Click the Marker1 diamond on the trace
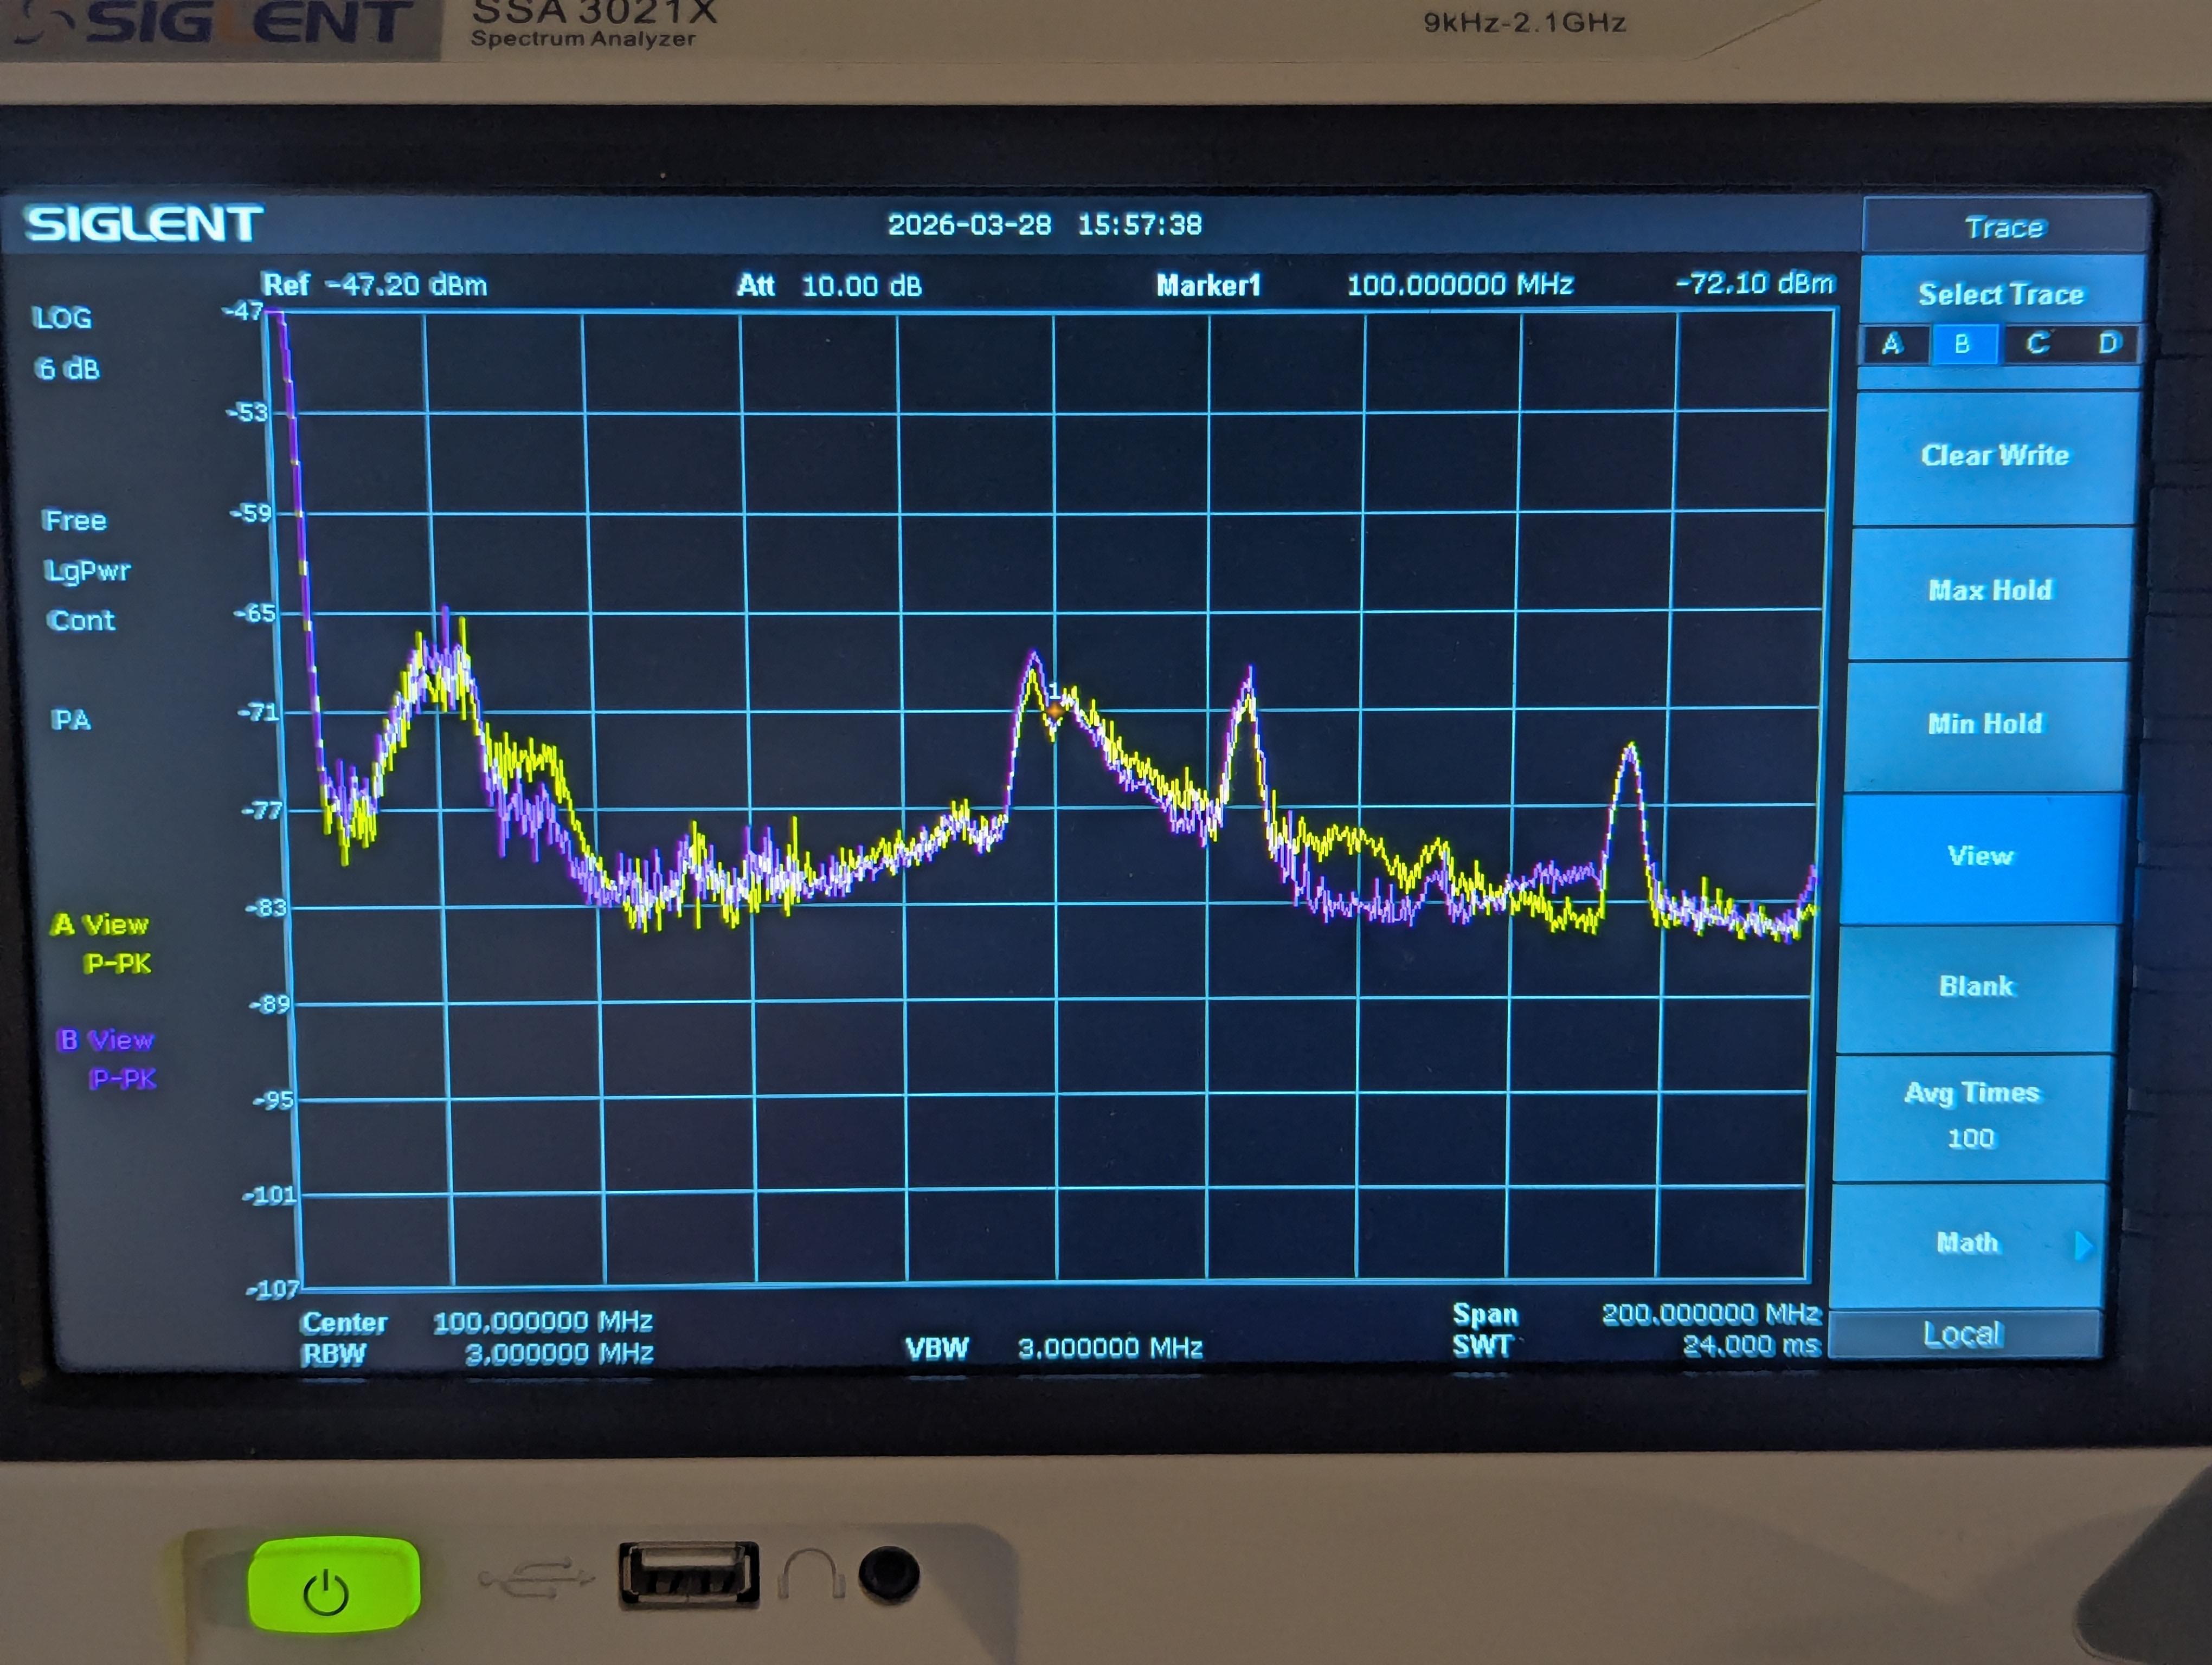 click(x=1054, y=709)
